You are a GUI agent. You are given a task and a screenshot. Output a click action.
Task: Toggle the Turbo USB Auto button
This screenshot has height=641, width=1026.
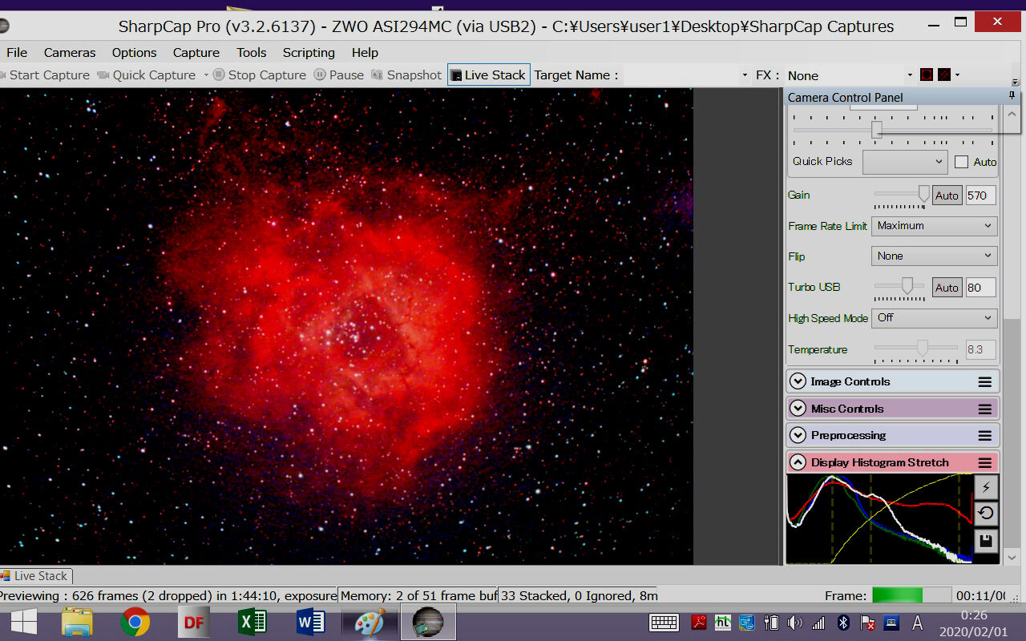tap(947, 288)
